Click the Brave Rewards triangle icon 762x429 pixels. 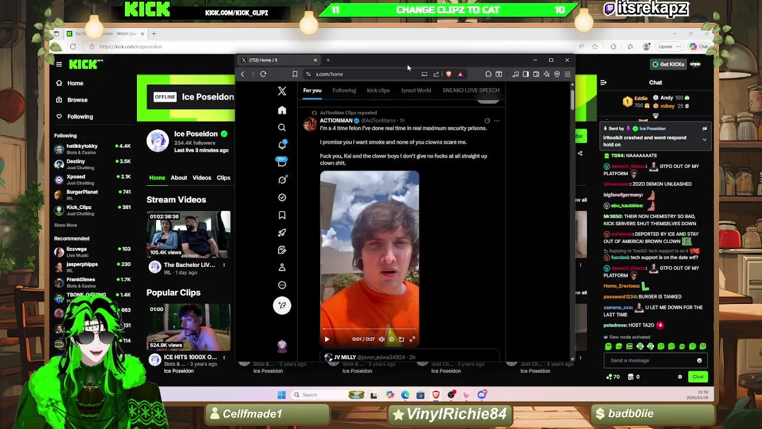460,74
